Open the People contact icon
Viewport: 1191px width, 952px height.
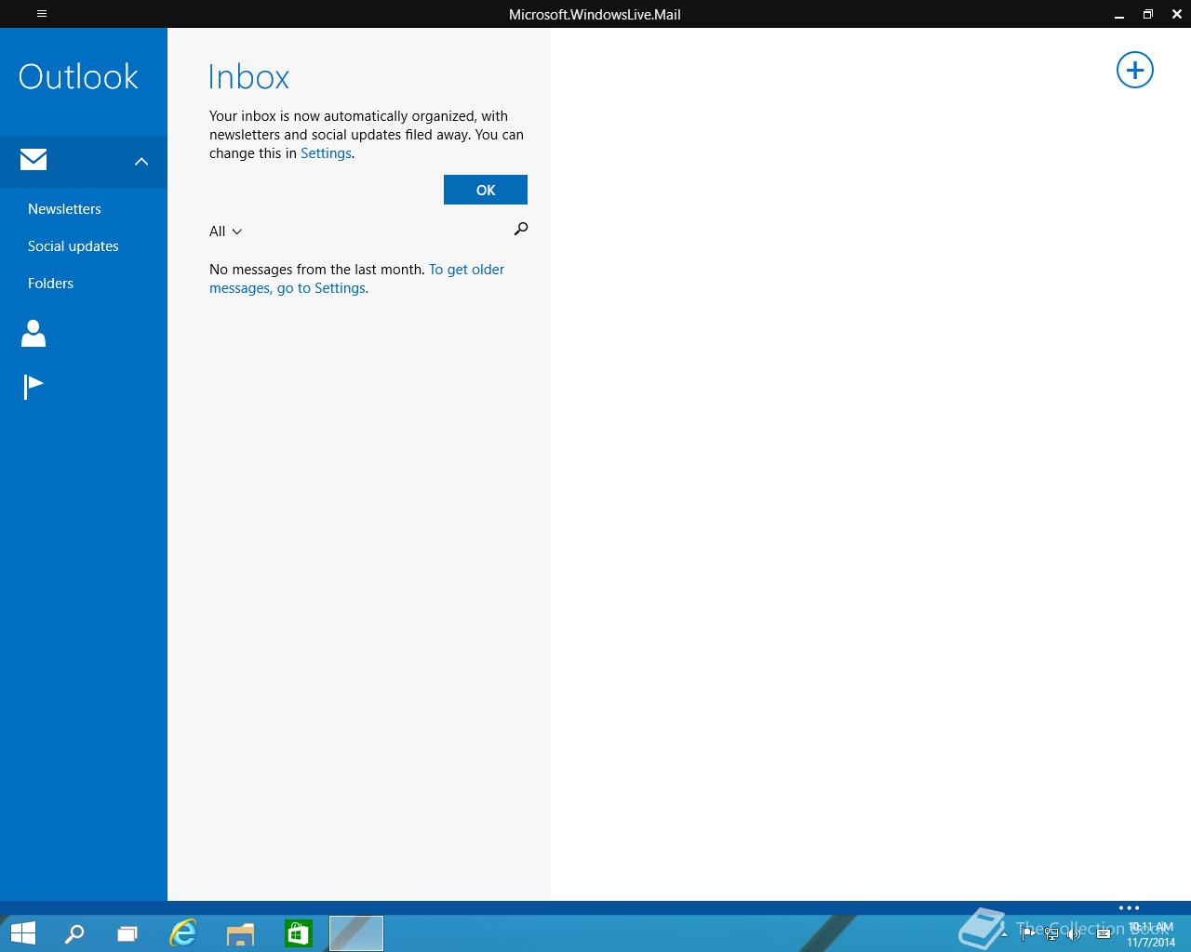pyautogui.click(x=33, y=333)
